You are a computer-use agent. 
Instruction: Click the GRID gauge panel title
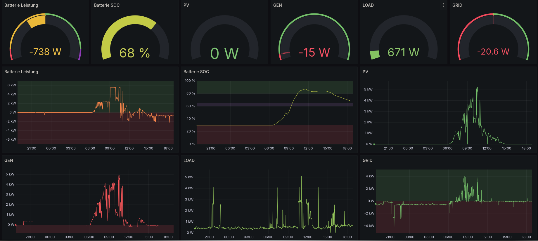(457, 5)
